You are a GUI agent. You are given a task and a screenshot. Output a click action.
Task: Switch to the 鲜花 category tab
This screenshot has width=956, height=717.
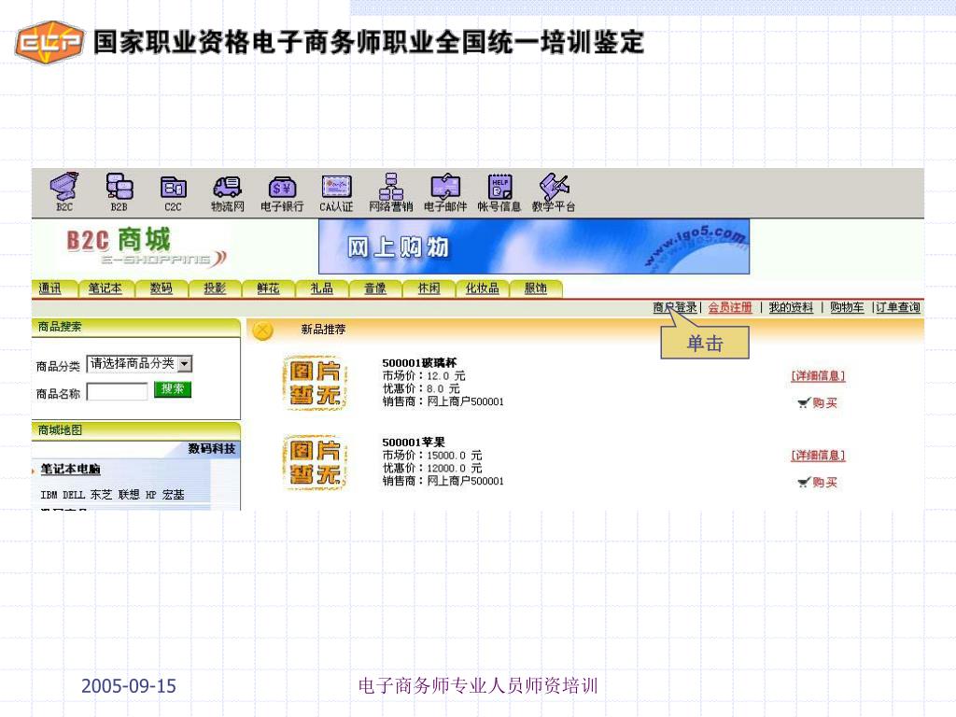268,288
